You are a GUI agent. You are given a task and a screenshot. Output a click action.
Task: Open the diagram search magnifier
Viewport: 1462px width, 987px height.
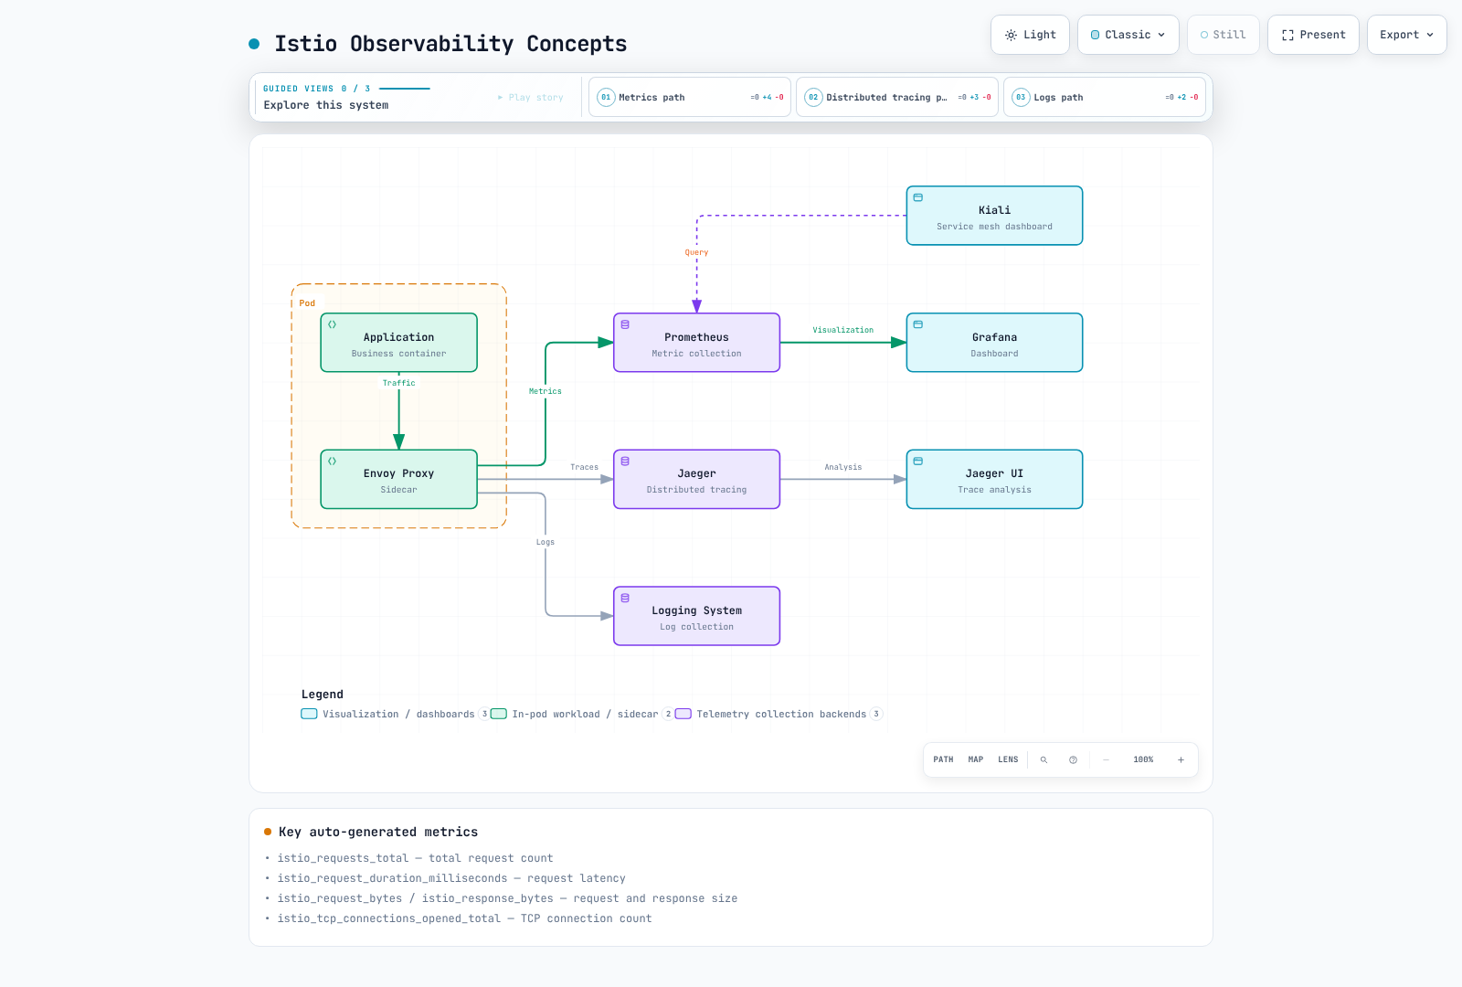click(x=1044, y=759)
